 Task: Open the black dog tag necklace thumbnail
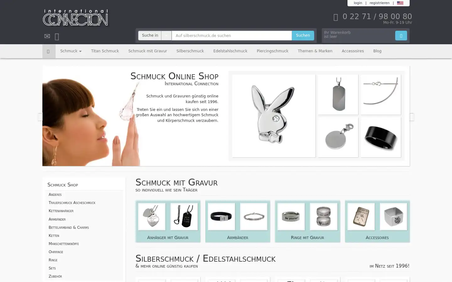pyautogui.click(x=184, y=217)
